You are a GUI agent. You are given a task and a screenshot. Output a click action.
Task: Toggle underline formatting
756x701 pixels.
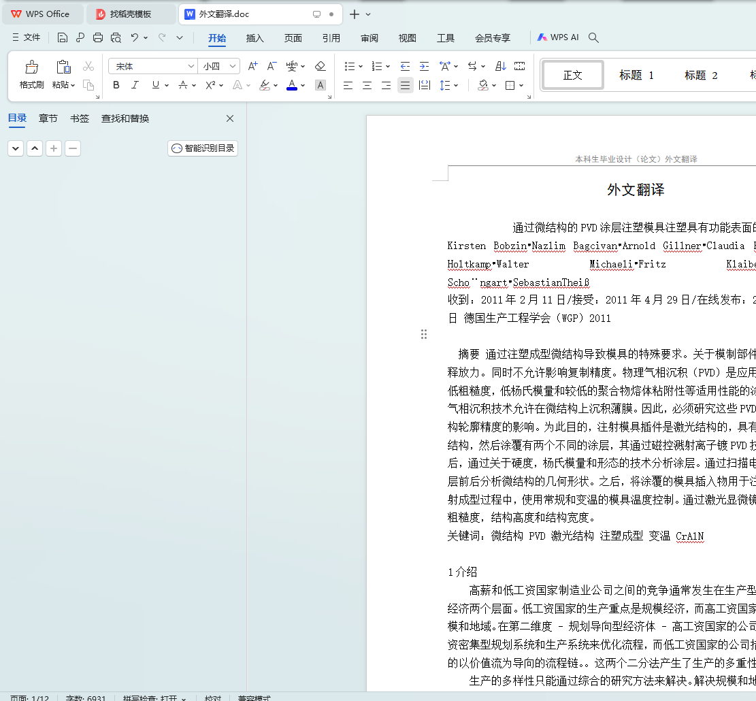[155, 85]
